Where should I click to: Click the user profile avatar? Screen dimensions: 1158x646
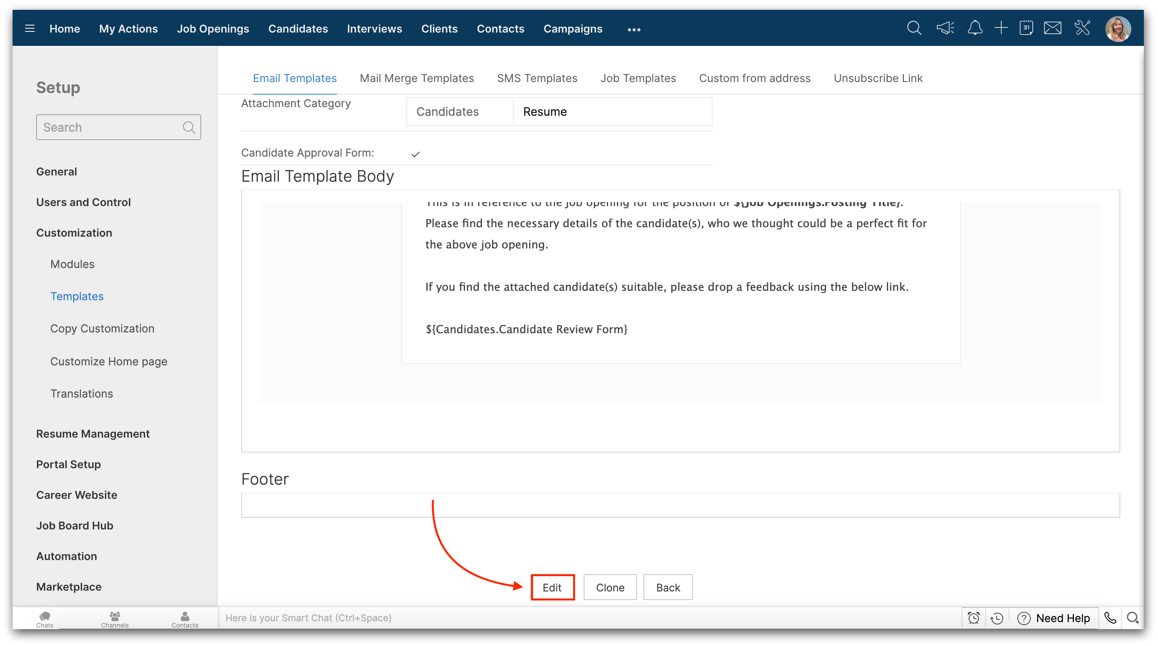[x=1118, y=29]
